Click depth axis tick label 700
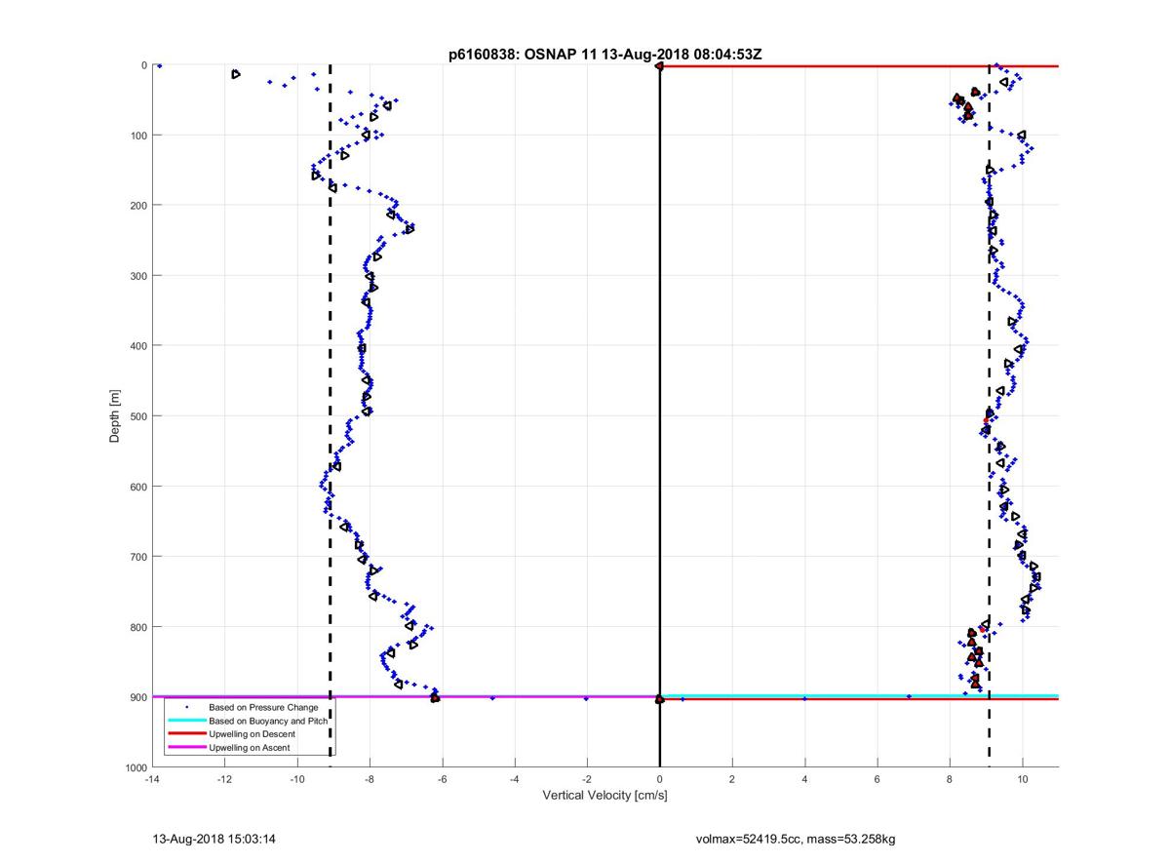1170x863 pixels. click(x=138, y=557)
